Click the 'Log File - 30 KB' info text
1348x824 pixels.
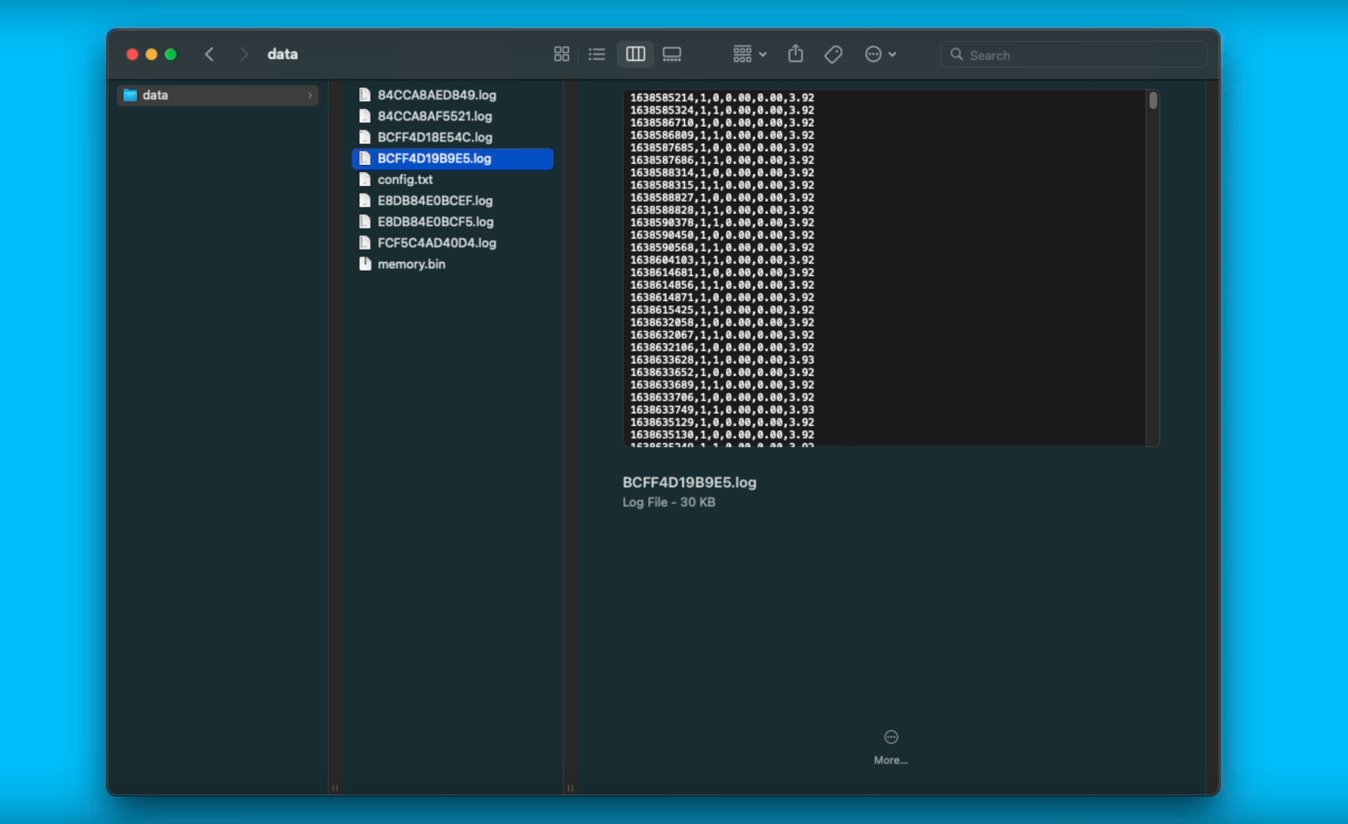pos(668,503)
